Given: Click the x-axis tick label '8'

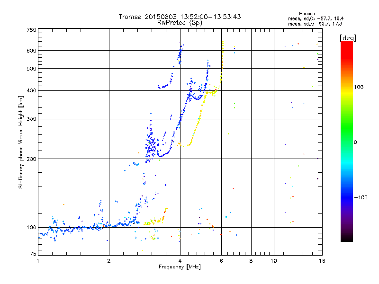Looking at the screenshot, I should click(x=251, y=261).
